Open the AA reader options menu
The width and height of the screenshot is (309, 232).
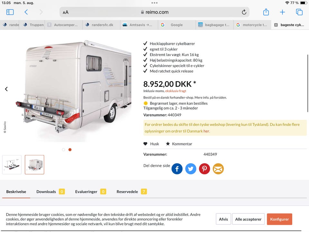tap(66, 12)
